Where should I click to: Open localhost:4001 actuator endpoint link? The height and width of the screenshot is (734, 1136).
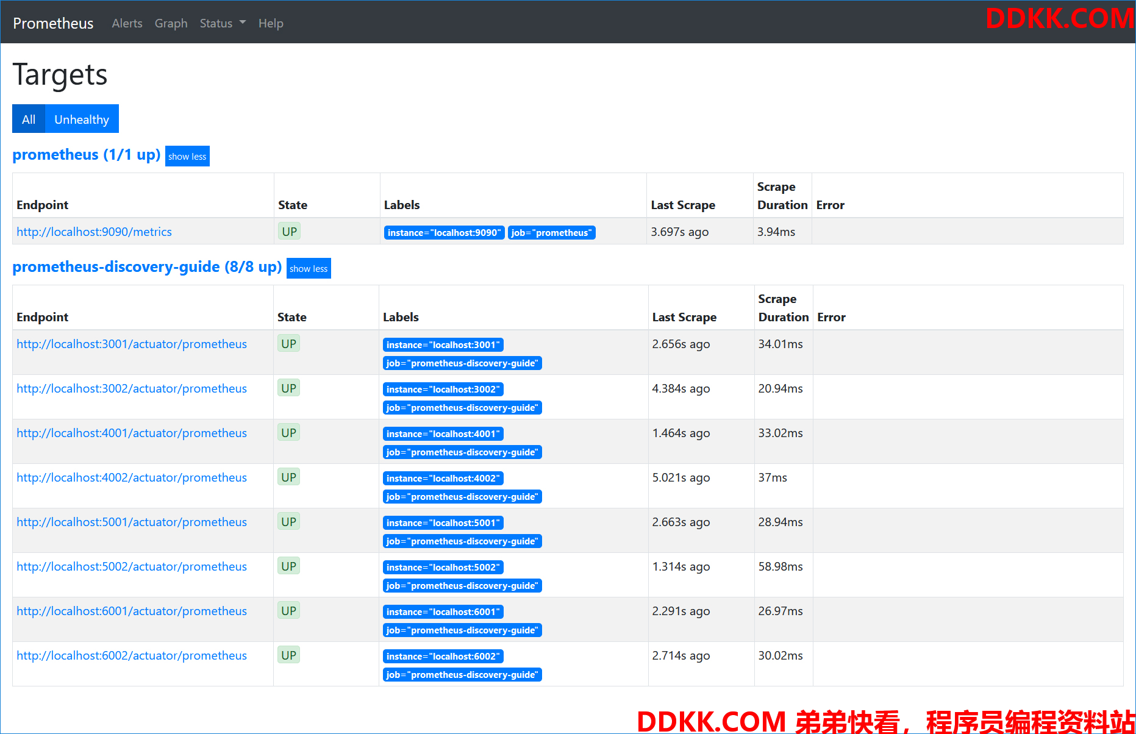[132, 433]
